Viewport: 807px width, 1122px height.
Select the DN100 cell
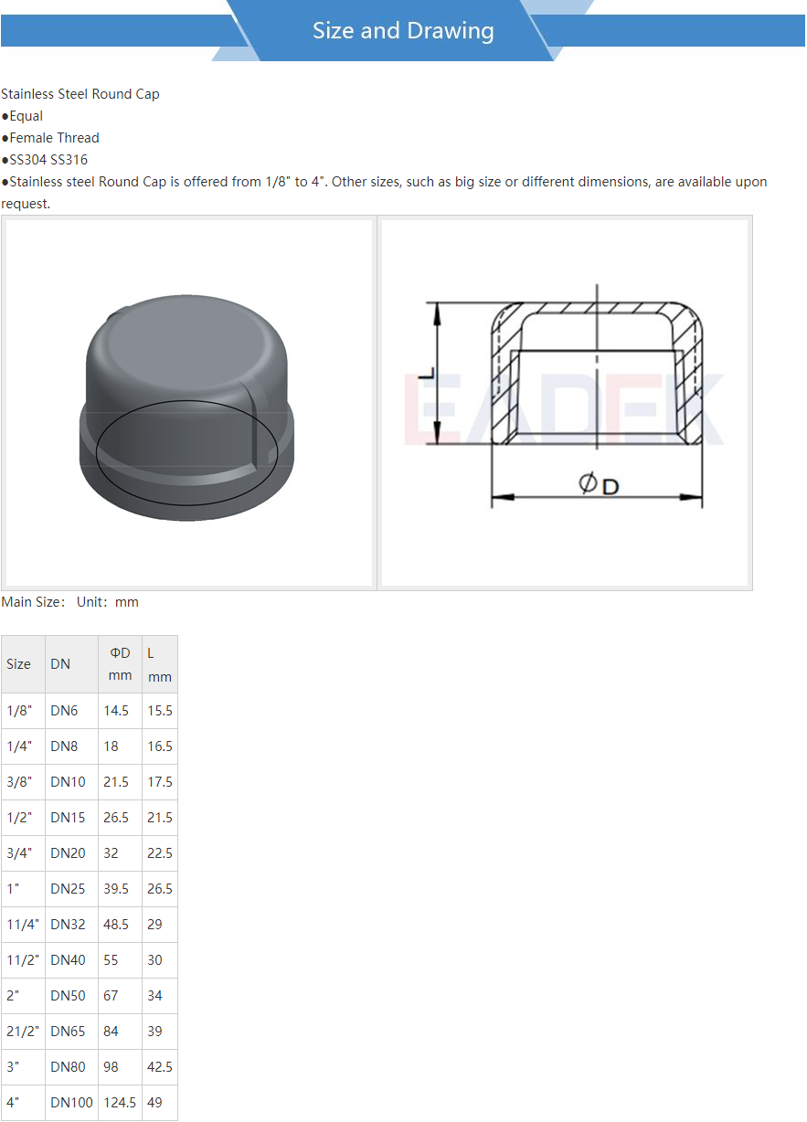[72, 1103]
